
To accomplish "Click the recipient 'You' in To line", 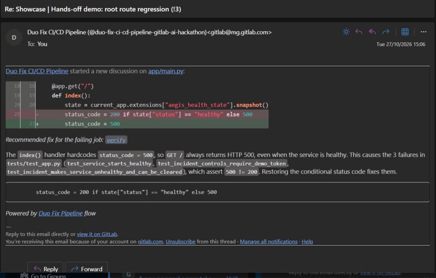I will coord(42,44).
